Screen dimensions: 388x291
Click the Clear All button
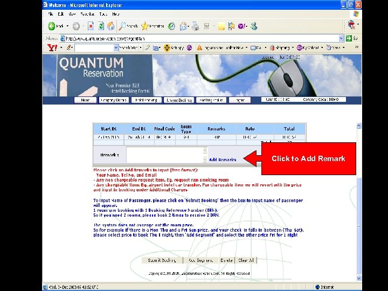pos(246,260)
